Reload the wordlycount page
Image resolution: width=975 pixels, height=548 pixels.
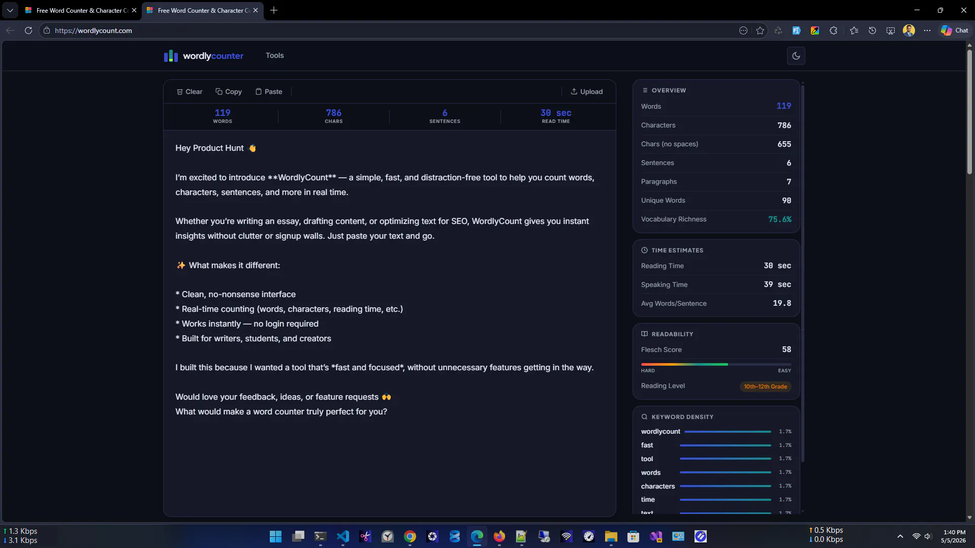pyautogui.click(x=28, y=30)
